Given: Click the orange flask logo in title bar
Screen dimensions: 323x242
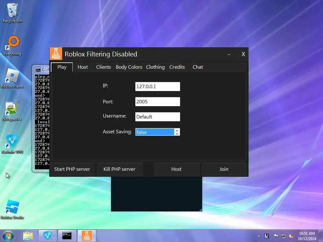Looking at the screenshot, I should click(56, 54).
